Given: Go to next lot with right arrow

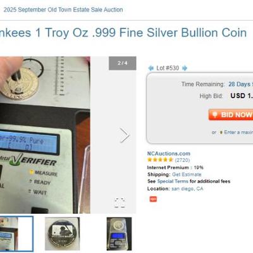Looking at the screenshot, I should pos(185,68).
